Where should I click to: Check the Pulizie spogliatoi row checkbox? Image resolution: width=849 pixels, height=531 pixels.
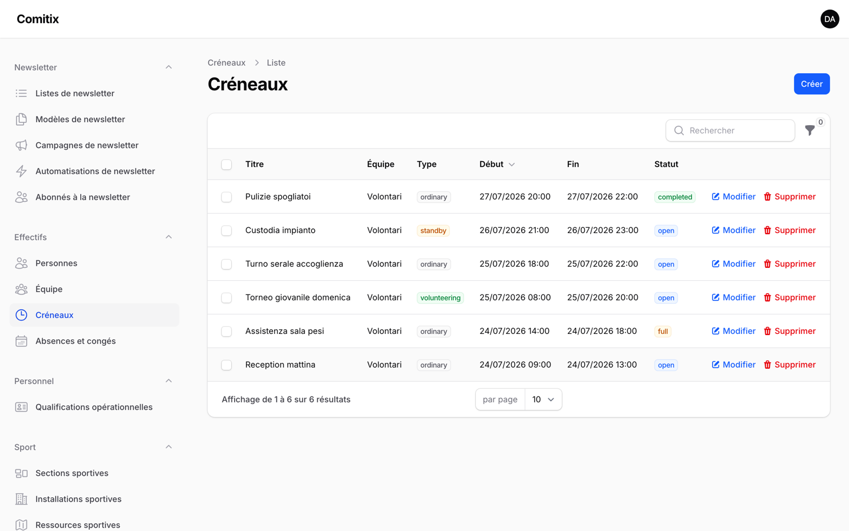(x=226, y=197)
